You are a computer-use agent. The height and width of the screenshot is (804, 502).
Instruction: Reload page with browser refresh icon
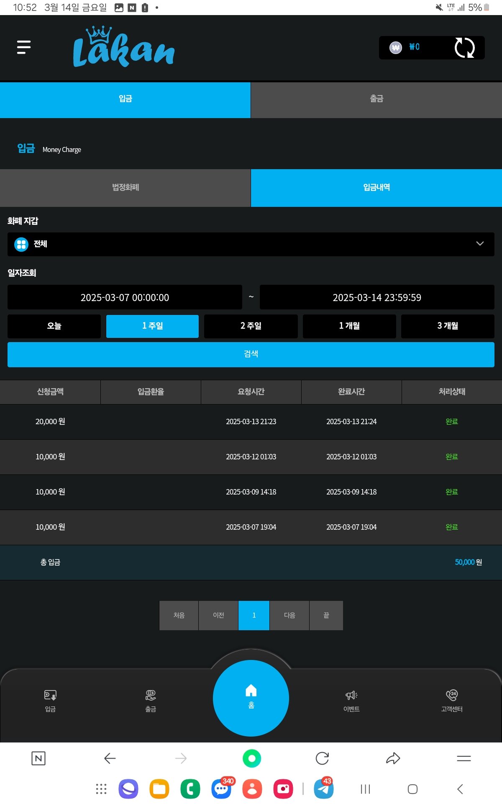tap(322, 758)
